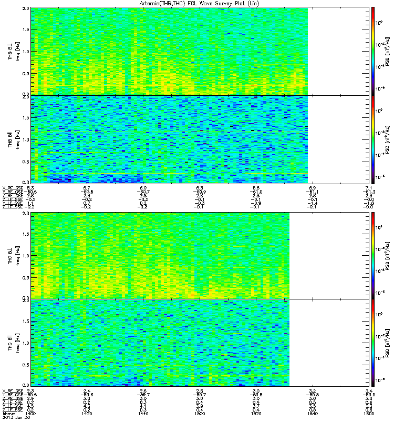Click the 2.0 frequency tick of top panel

[x=26, y=8]
